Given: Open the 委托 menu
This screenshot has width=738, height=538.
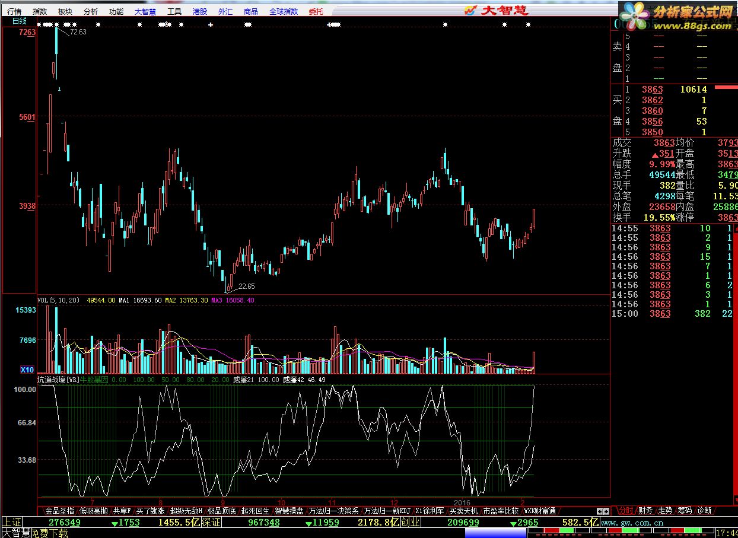Looking at the screenshot, I should [316, 11].
